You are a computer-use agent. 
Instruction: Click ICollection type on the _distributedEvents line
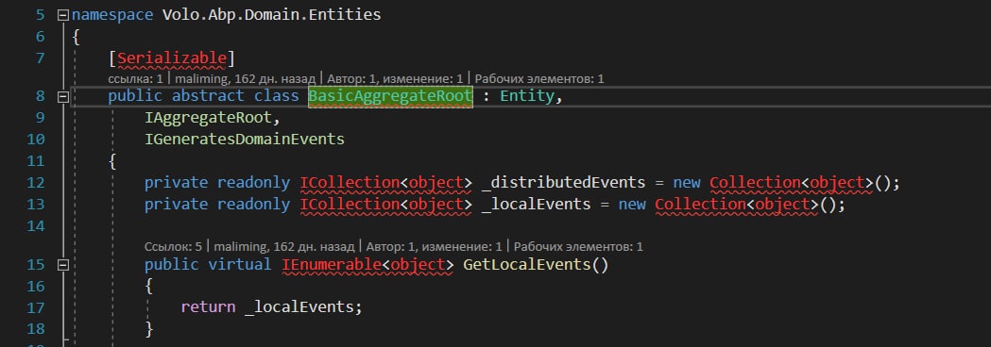[350, 183]
